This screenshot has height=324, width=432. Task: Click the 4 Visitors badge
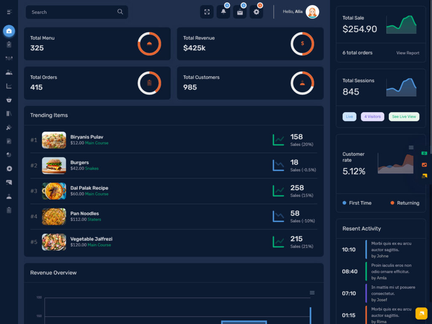(x=373, y=116)
